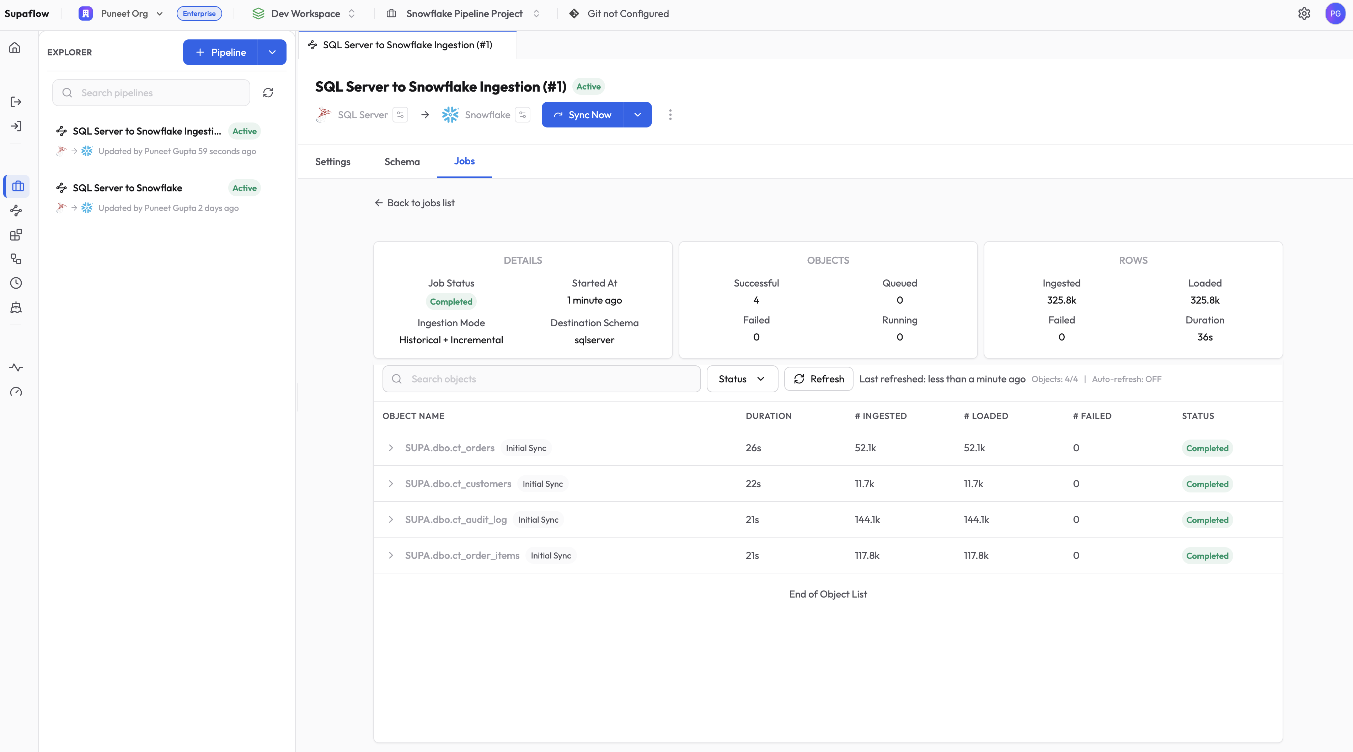Screen dimensions: 1353x752
Task: Click the clock schedule icon in sidebar
Action: tap(16, 283)
